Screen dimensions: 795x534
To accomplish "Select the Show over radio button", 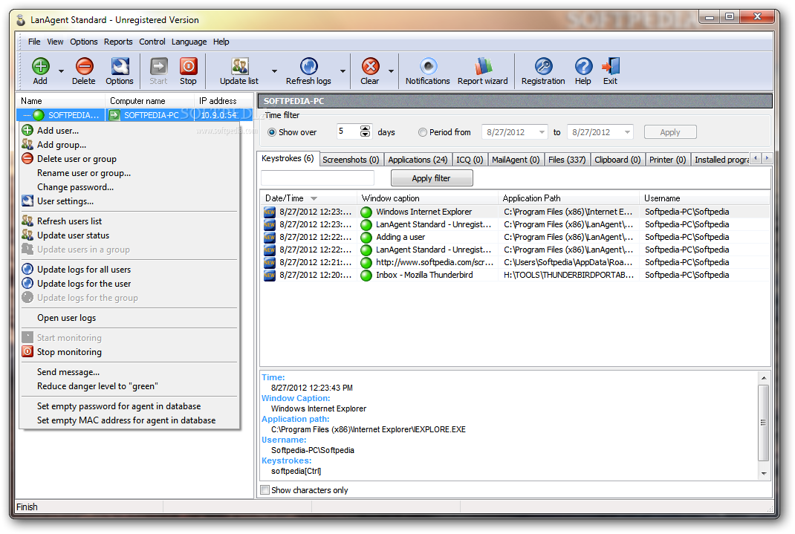I will pyautogui.click(x=272, y=132).
